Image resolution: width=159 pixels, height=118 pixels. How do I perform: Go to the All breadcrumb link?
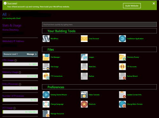click(4, 14)
